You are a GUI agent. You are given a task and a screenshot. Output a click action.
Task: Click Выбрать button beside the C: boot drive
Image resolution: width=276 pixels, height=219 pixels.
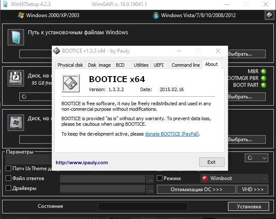coord(246,97)
